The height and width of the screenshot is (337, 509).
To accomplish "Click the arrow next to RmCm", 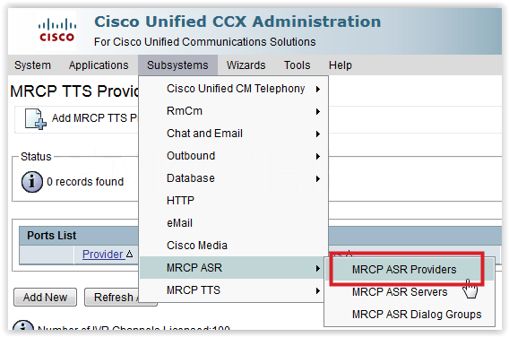I will (x=318, y=111).
